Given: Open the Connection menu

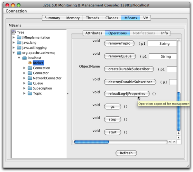Looking at the screenshot, I should click(x=16, y=11).
